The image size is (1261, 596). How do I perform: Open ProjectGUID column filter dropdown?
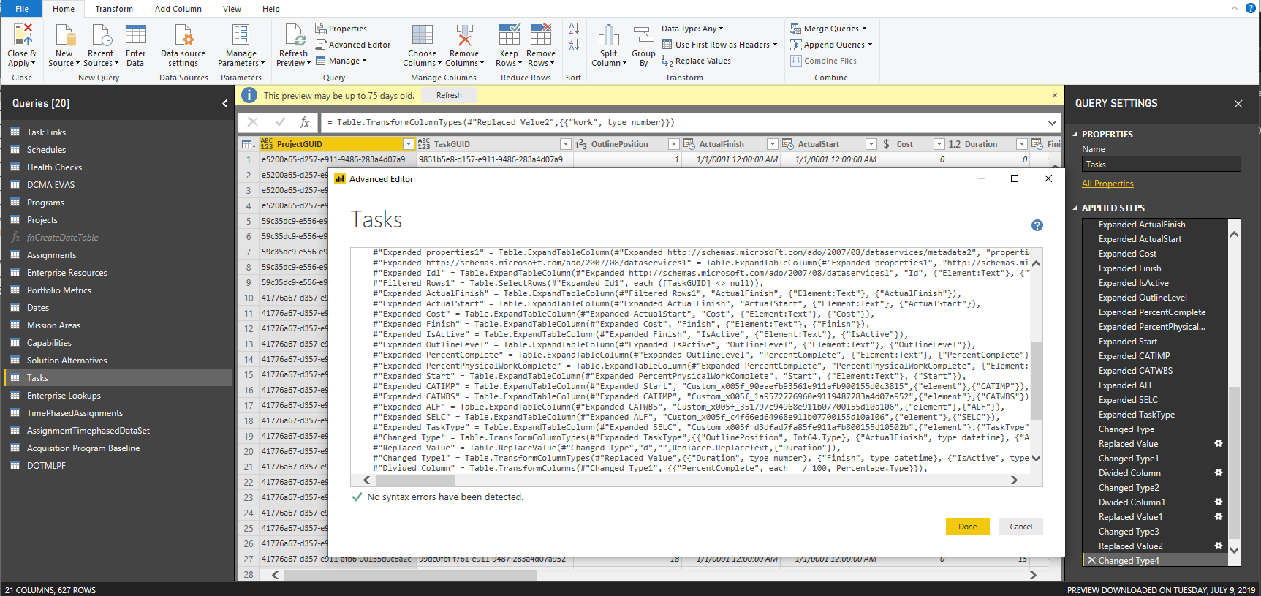[x=409, y=144]
